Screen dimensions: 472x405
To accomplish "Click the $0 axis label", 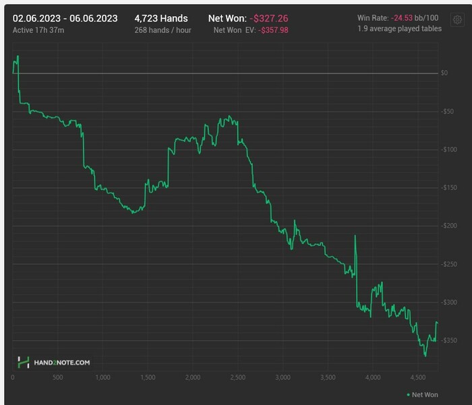I will coord(444,73).
